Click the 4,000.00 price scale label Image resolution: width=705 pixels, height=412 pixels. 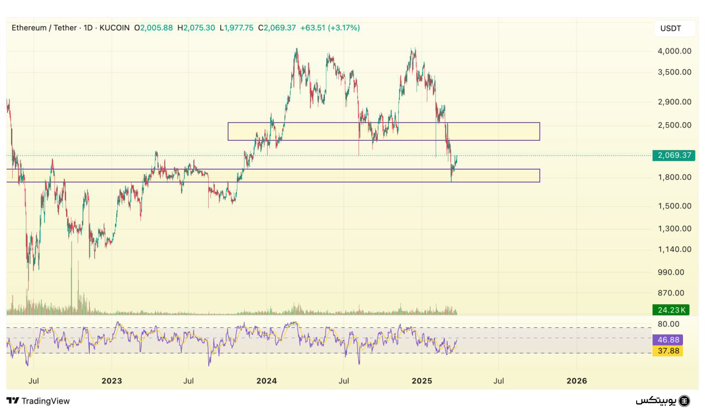pos(674,51)
